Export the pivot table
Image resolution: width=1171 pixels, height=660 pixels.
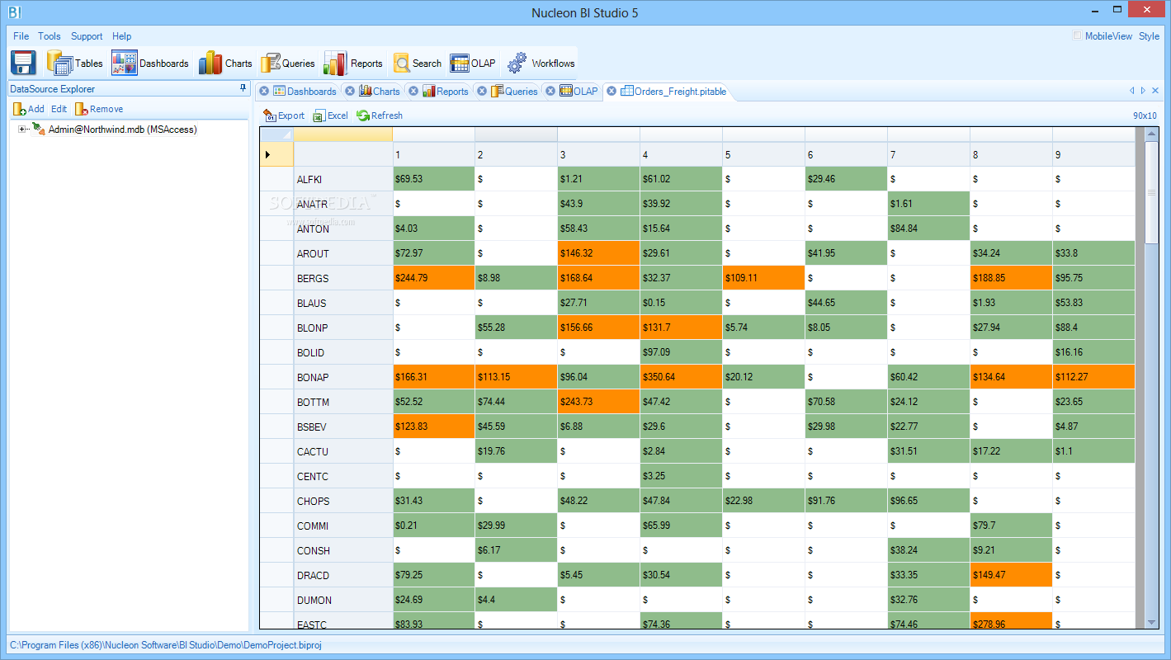[x=284, y=115]
